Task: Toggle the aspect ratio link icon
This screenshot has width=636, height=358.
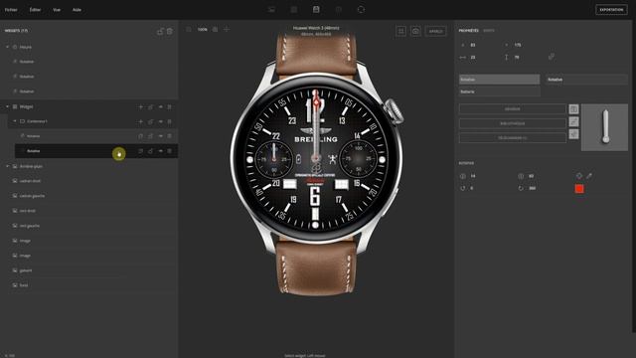Action: 552,57
